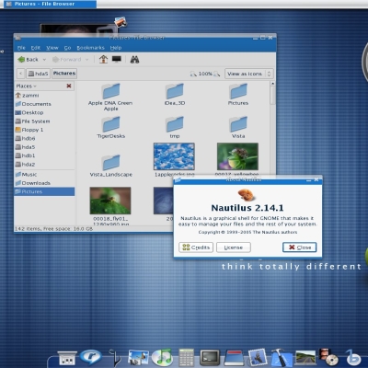Select the TigerDesks folder

[x=110, y=127]
